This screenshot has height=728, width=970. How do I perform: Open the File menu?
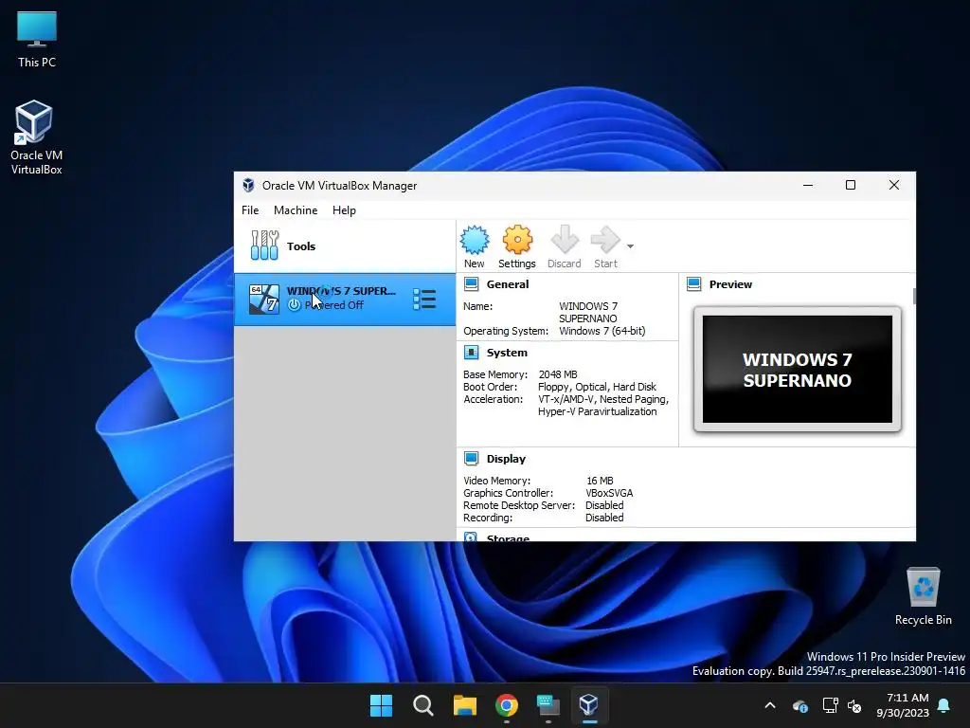[250, 210]
